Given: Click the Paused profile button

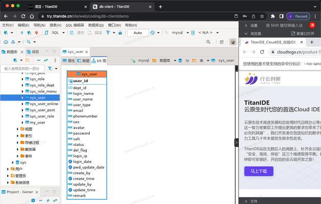Looking at the screenshot, I should (x=298, y=16).
